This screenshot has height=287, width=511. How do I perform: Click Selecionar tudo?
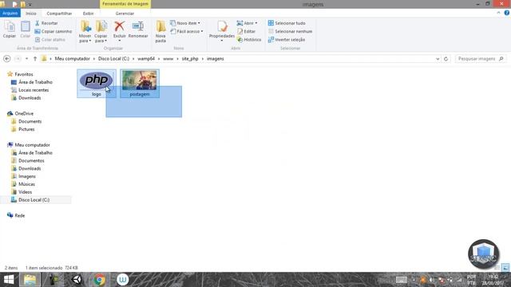coord(287,23)
